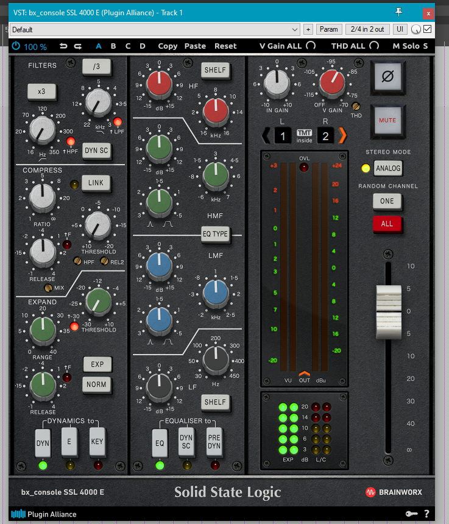
Task: Click the channel 1 L display
Action: [x=283, y=136]
